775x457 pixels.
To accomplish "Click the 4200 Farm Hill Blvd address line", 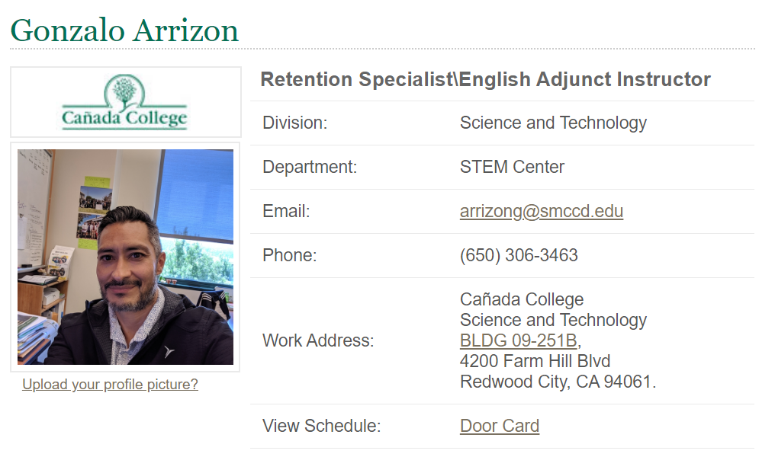I will [x=535, y=361].
